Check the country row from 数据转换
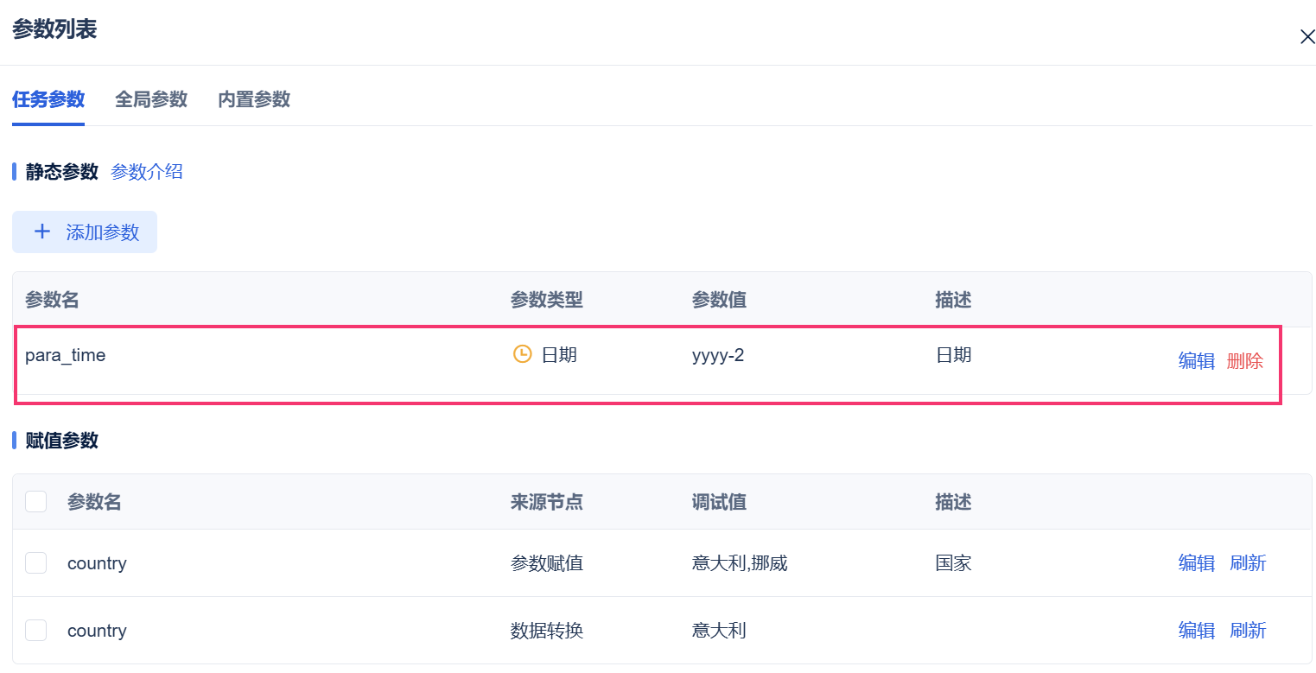 pyautogui.click(x=36, y=631)
